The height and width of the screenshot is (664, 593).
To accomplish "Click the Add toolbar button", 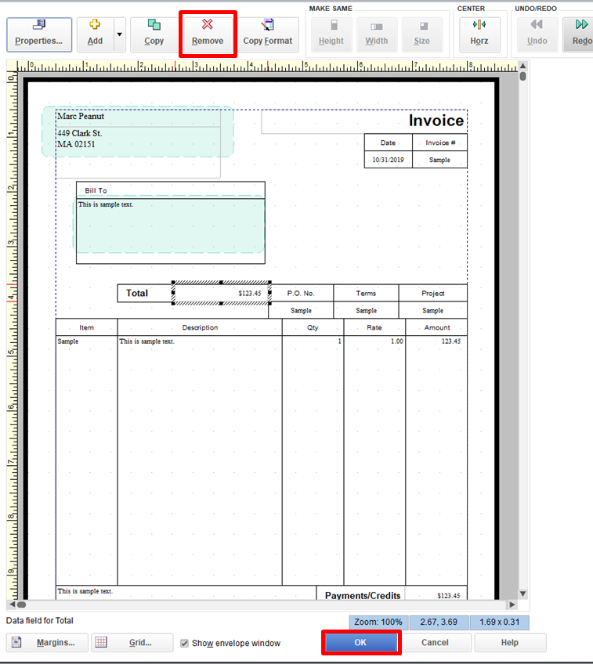I will (96, 34).
